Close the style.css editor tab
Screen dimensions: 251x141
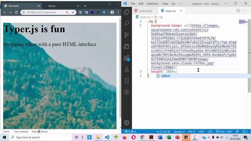(x=181, y=11)
